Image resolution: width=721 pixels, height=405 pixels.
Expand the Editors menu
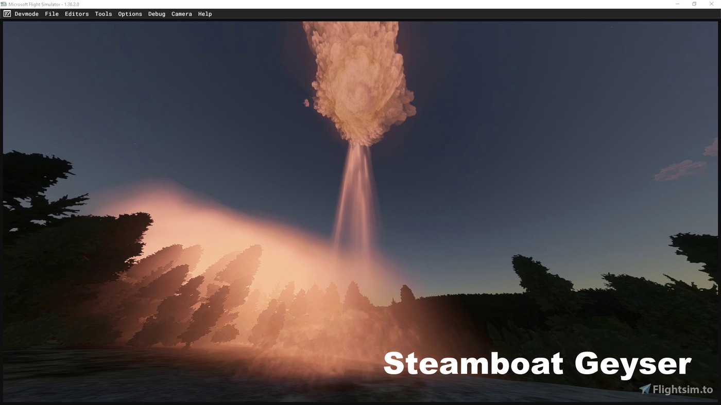point(77,14)
